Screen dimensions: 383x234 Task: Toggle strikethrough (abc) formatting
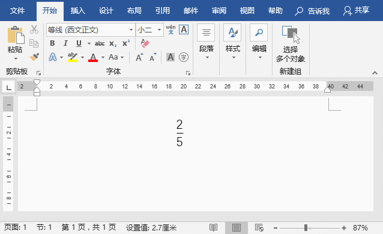pos(100,43)
